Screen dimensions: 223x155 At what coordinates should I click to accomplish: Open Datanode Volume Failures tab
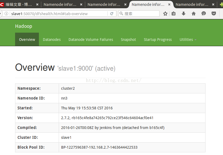pos(91,40)
